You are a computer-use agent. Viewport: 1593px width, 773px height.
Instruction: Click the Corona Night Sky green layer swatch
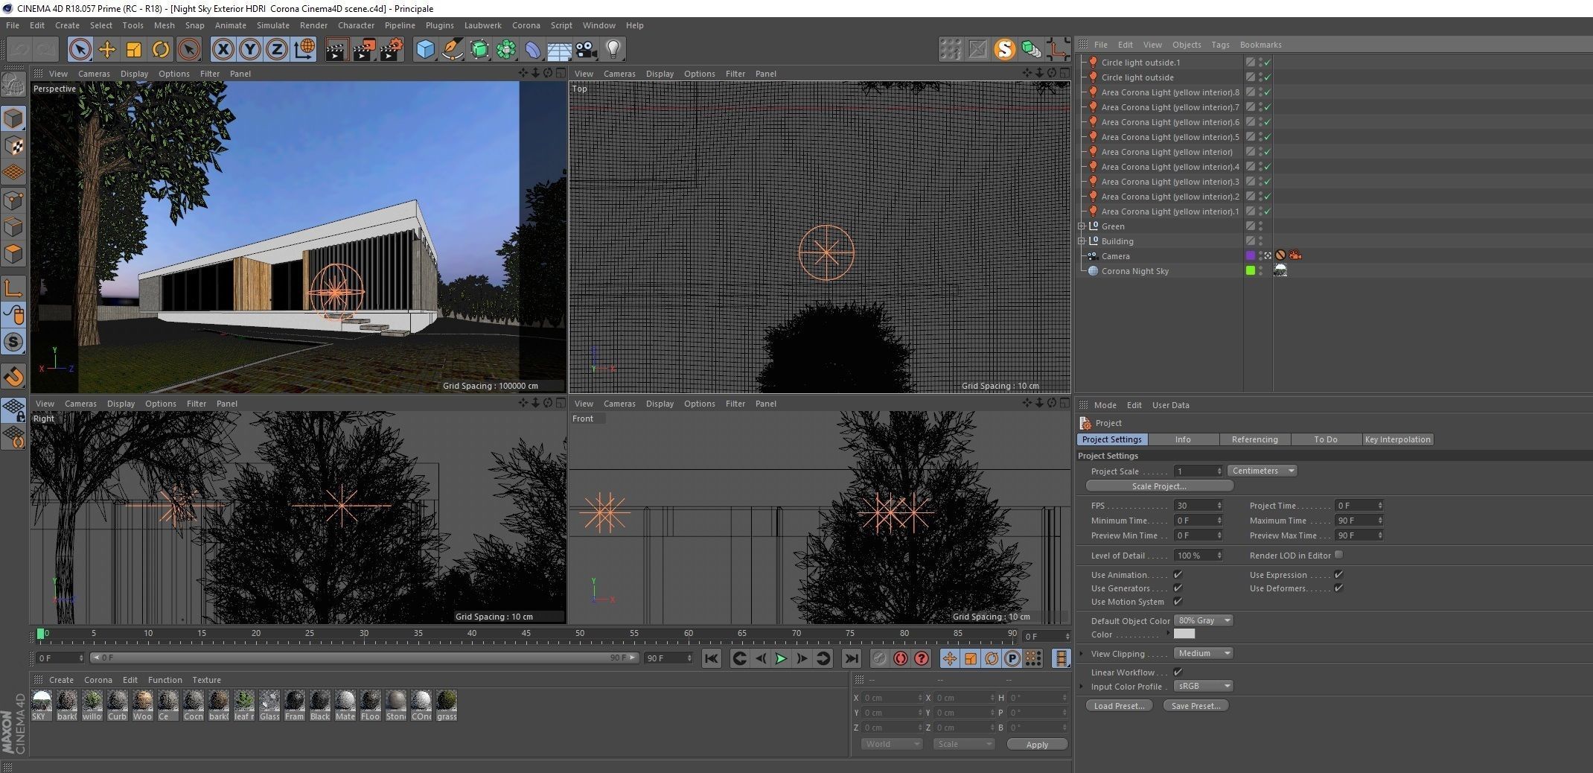click(1251, 270)
